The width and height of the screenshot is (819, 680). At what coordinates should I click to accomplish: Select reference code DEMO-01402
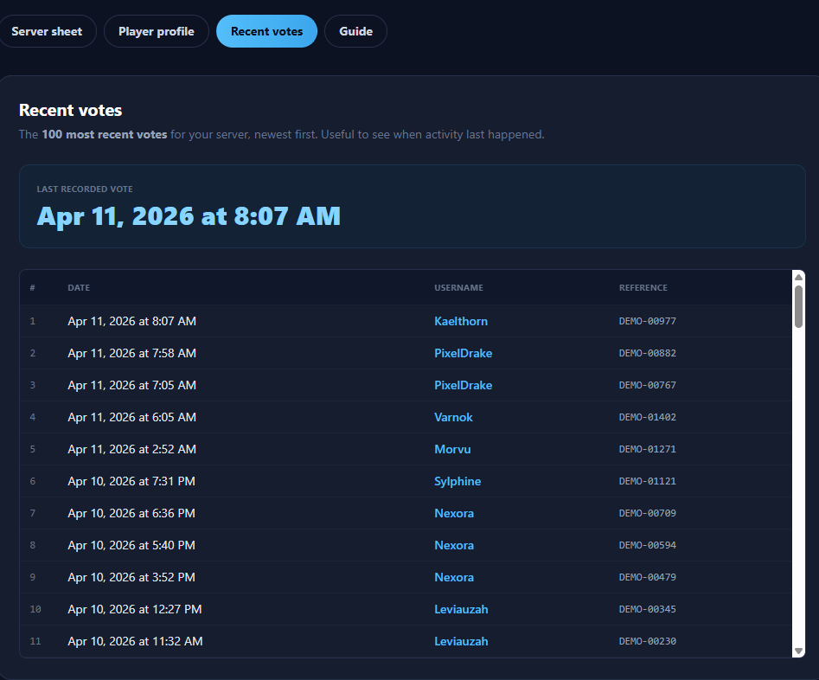point(647,417)
